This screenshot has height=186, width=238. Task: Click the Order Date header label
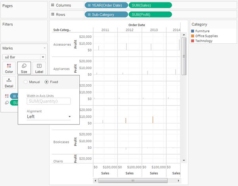[136, 25]
